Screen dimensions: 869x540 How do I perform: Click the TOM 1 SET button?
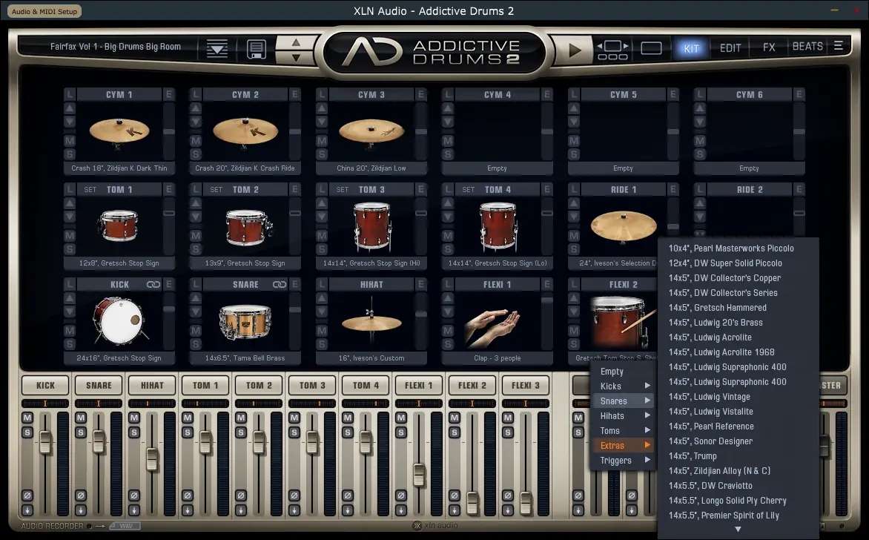coord(90,190)
